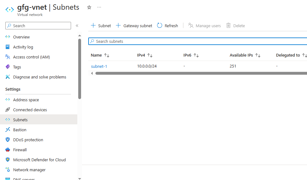Click the Search subnets field

click(198, 41)
